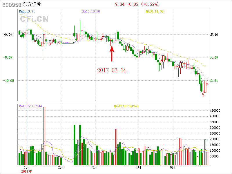Click the 13.91 price axis label

coord(214,80)
